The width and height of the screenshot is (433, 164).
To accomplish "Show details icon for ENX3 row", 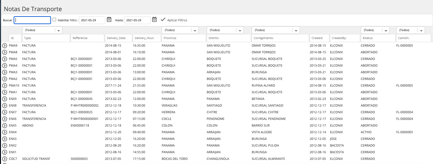I will tap(4, 139).
